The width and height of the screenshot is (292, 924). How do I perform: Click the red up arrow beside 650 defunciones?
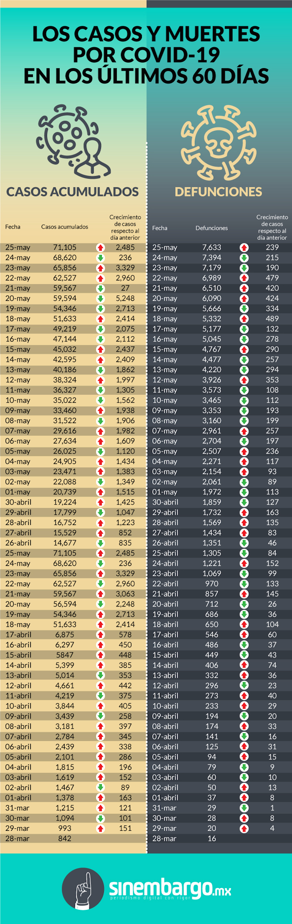click(244, 624)
